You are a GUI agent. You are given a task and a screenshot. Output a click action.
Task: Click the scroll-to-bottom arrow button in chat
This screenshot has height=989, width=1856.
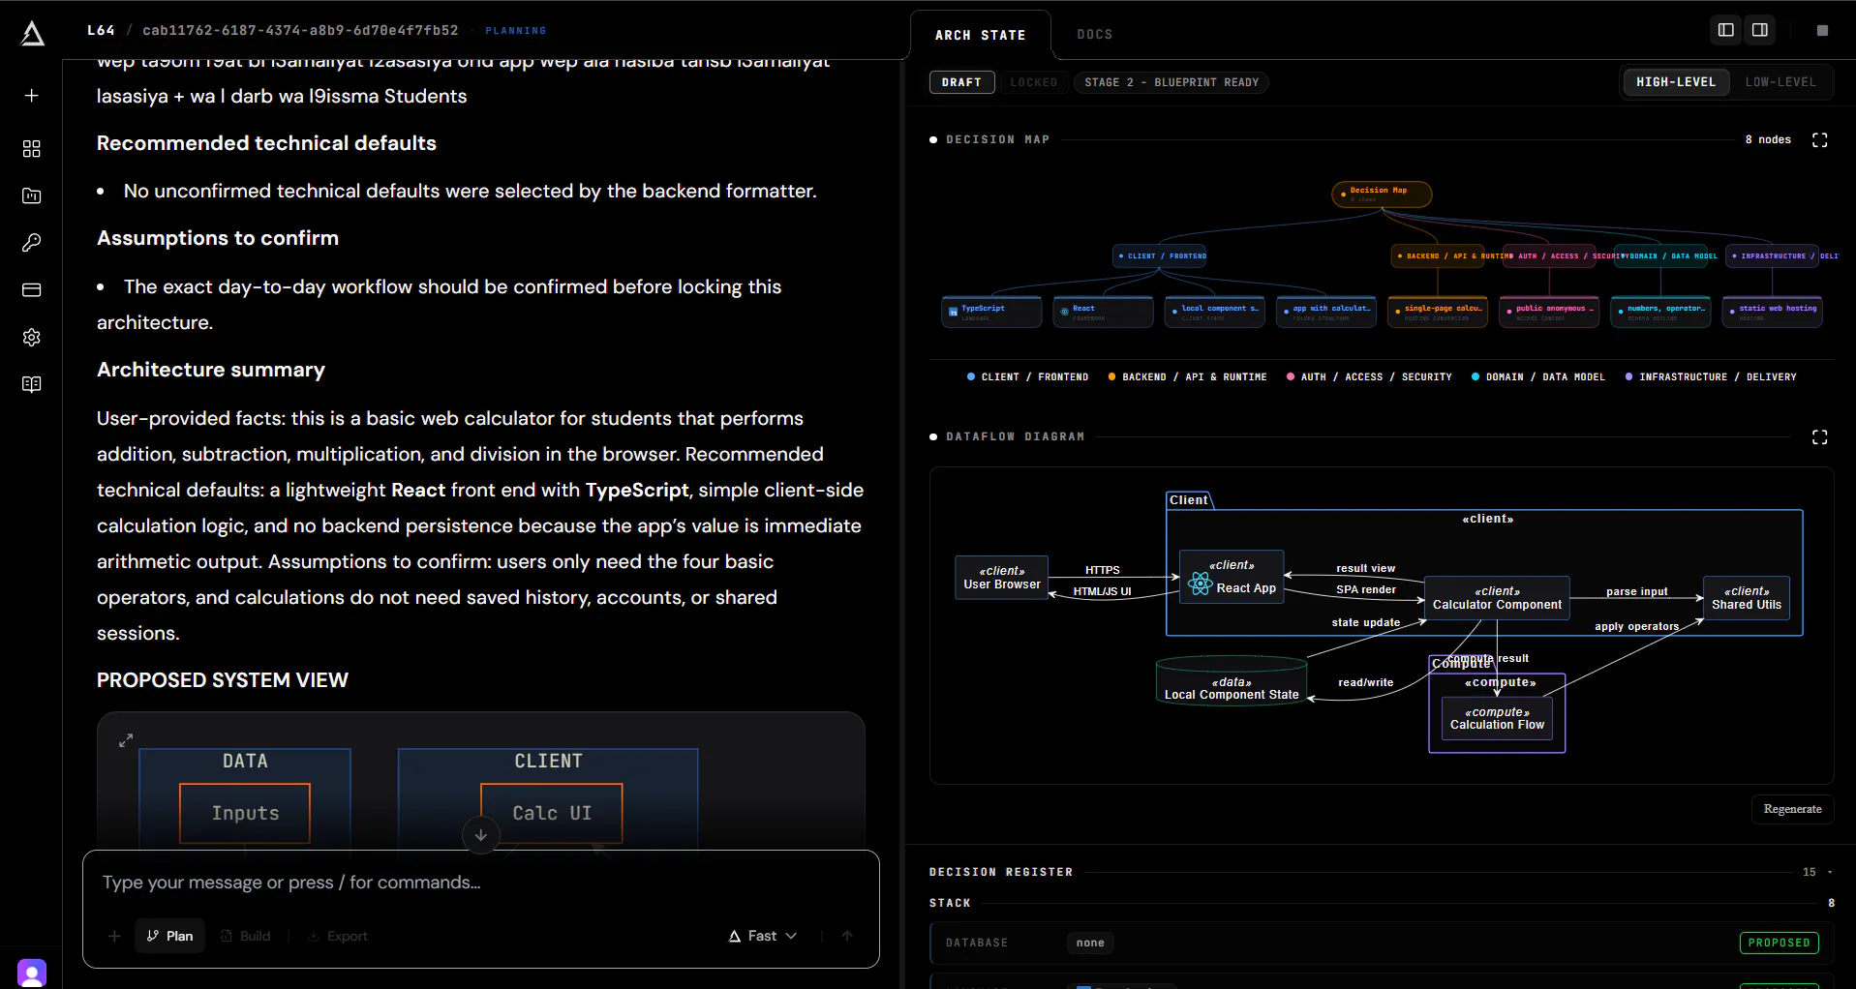tap(481, 835)
